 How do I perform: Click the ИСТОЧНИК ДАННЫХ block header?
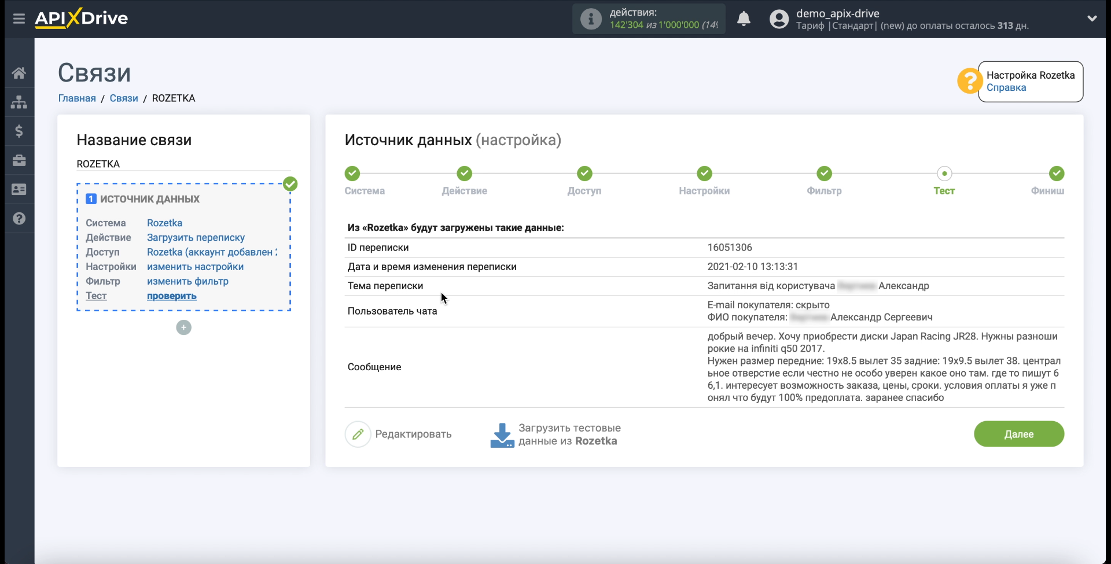[x=150, y=199]
